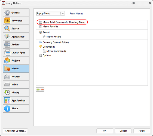Click the Search magnifier icon
153x136 pixels.
point(7,29)
